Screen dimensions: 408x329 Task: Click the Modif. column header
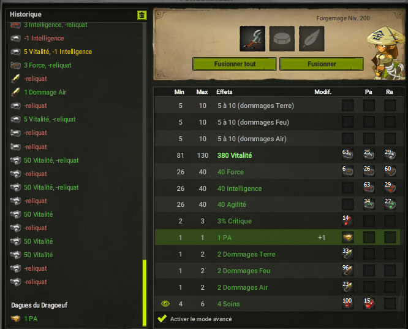pyautogui.click(x=323, y=92)
